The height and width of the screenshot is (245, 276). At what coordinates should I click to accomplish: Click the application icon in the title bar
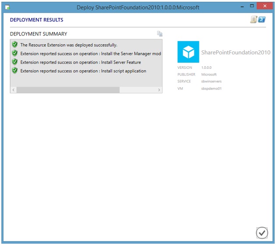click(7, 7)
